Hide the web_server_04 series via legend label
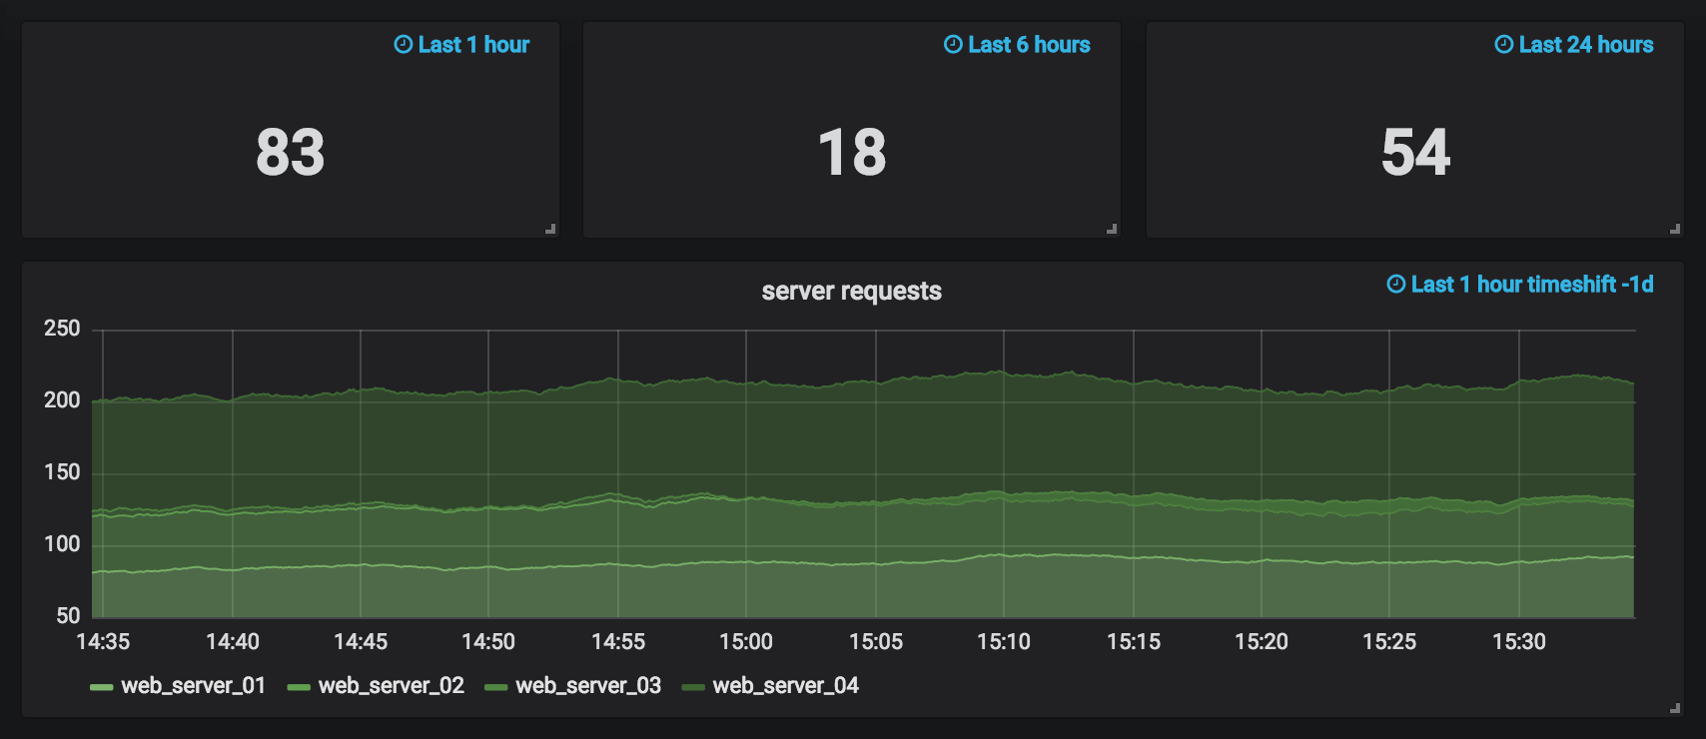This screenshot has width=1706, height=739. pos(785,686)
